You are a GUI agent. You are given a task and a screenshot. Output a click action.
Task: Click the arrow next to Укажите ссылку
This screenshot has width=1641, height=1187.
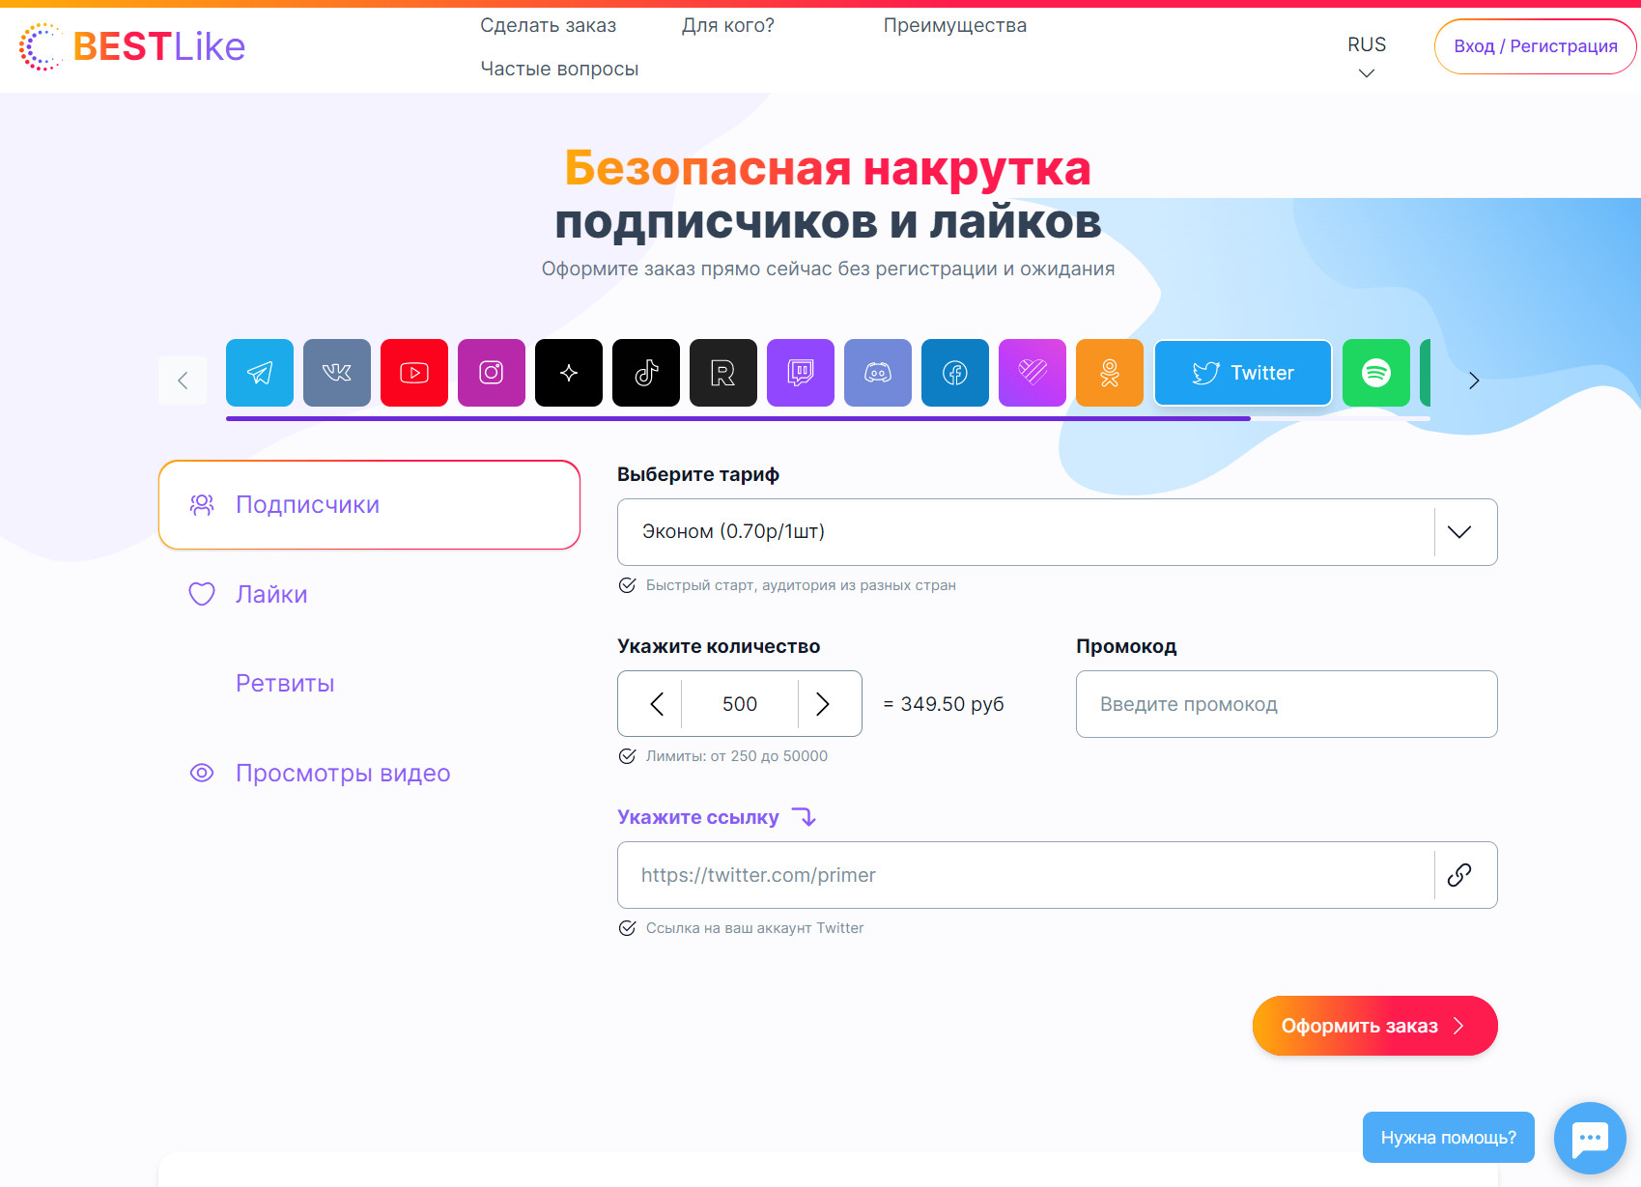pos(805,817)
